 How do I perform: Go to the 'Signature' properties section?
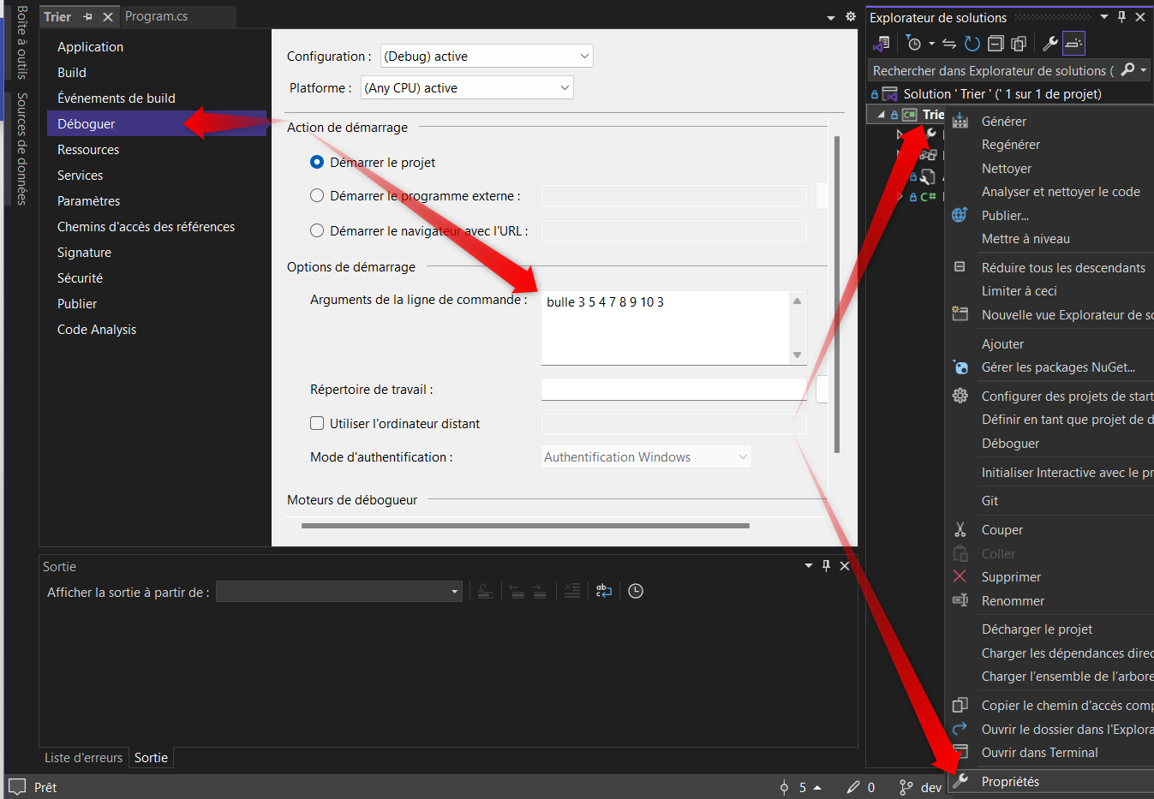[84, 253]
